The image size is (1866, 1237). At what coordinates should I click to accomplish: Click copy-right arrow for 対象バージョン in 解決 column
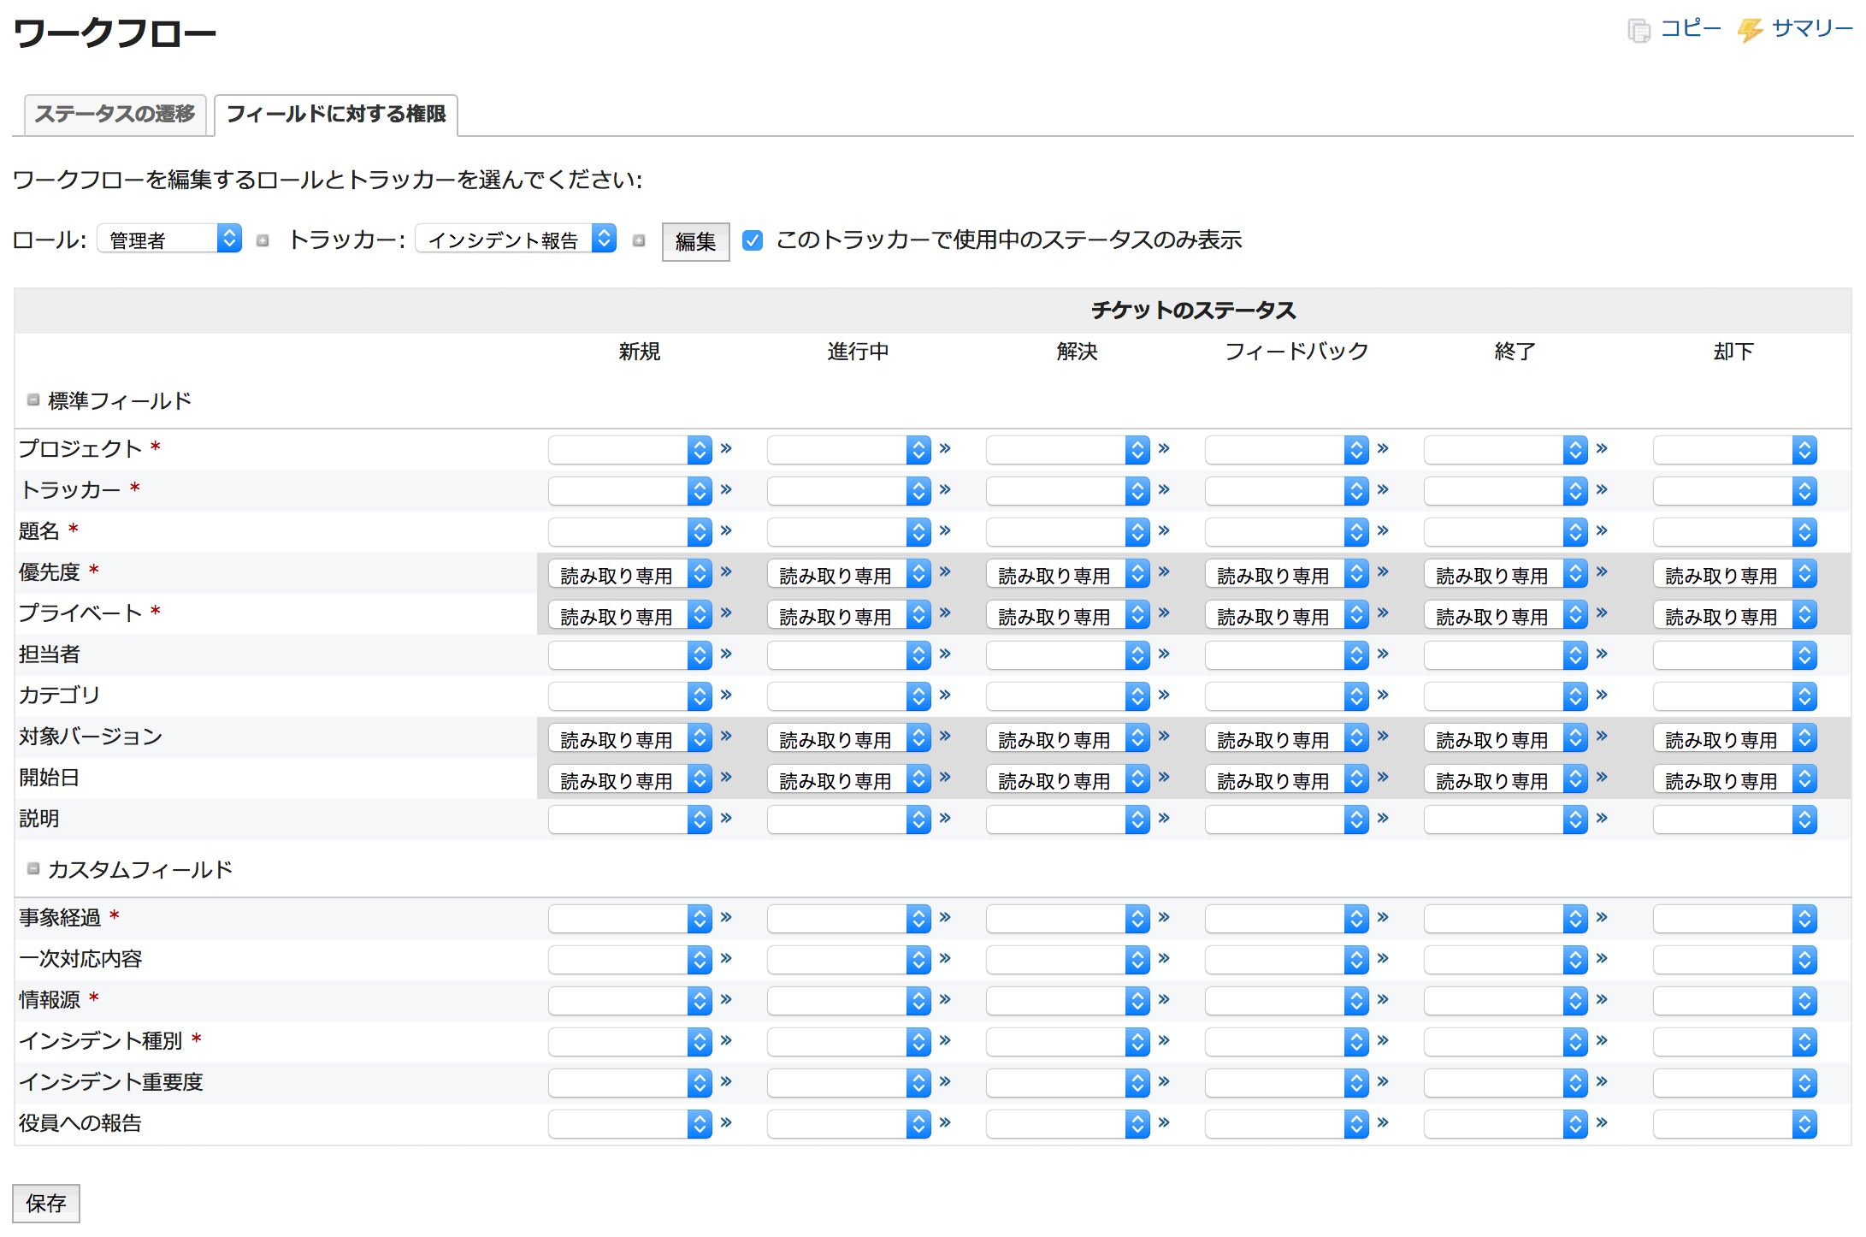(1164, 736)
